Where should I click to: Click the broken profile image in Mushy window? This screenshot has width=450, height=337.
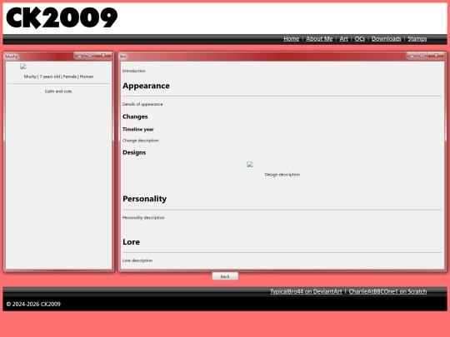[x=23, y=67]
